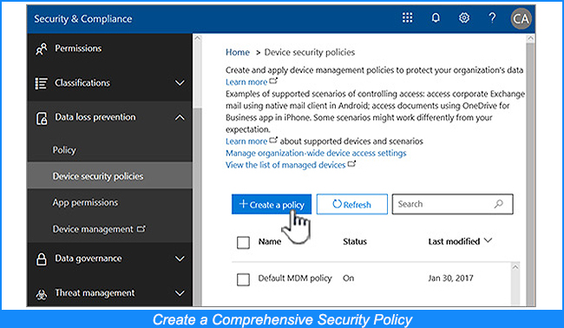Tick the select-all checkbox beside Name
564x328 pixels.
click(x=243, y=242)
